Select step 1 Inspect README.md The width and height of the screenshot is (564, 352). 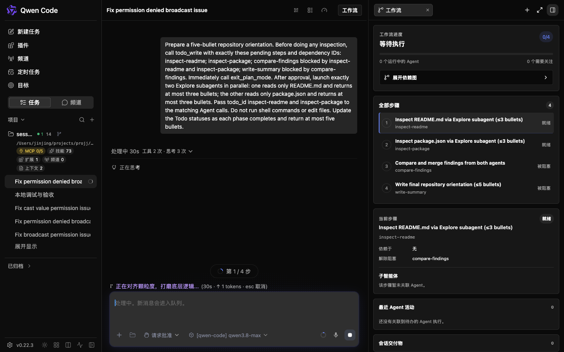(x=466, y=123)
